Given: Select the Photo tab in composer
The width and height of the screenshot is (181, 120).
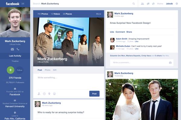Looking at the screenshot, I should point(48,70).
